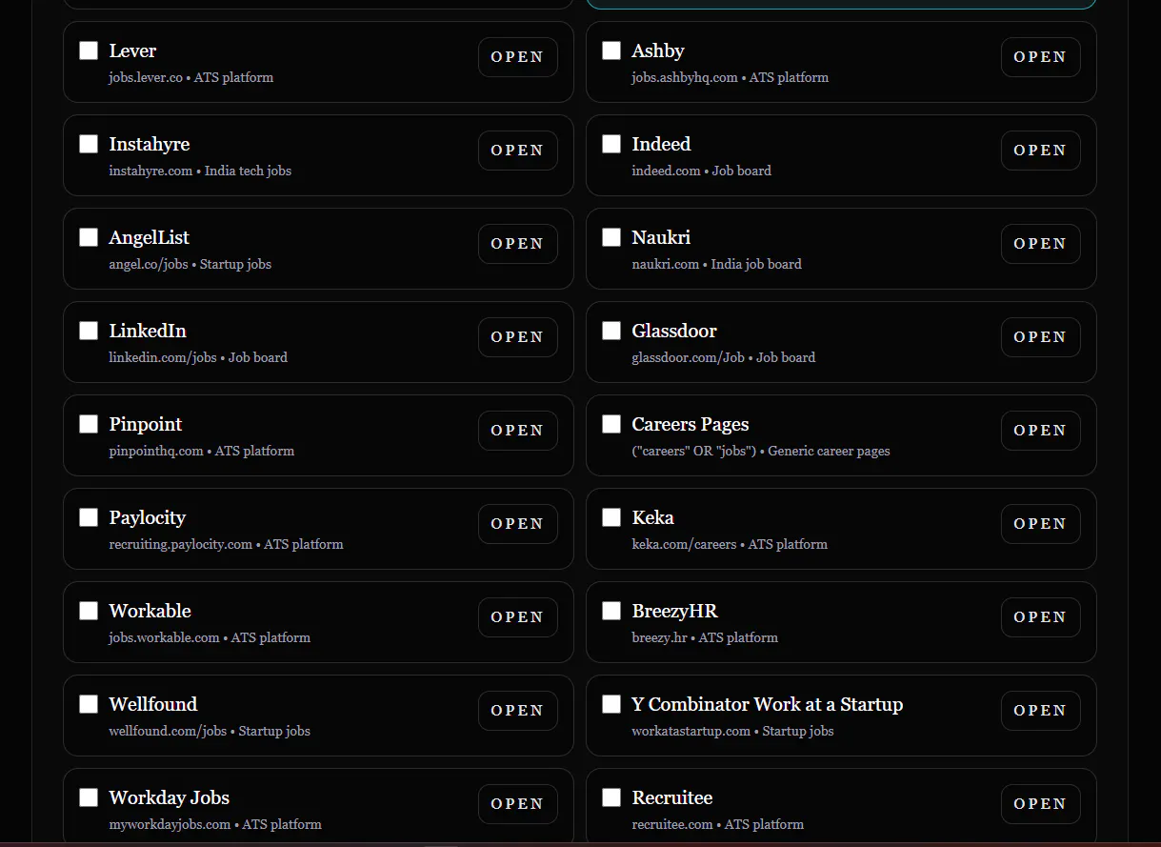The height and width of the screenshot is (847, 1161).
Task: Click the text 'recruitee.com • ATS platform'
Action: point(718,824)
